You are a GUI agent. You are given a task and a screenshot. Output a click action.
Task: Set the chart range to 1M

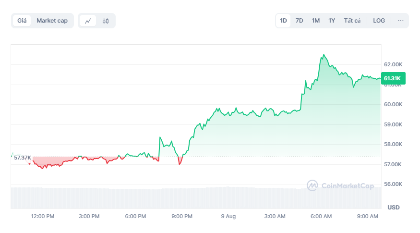[x=315, y=21]
